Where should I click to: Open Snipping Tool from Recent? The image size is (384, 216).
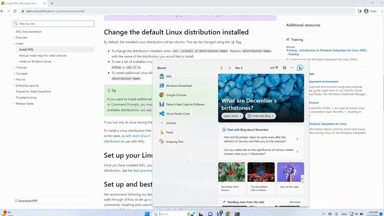171,142
